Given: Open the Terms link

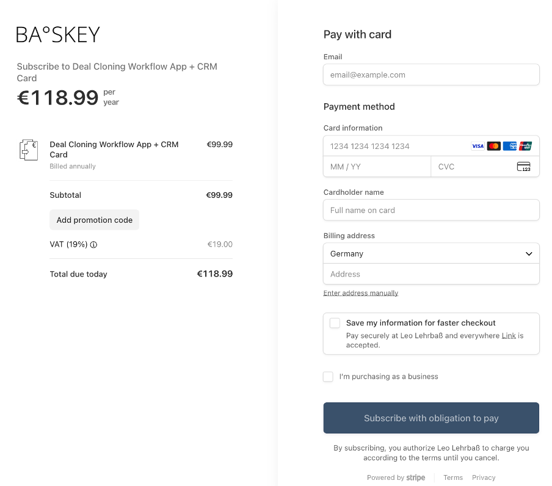Looking at the screenshot, I should [x=453, y=477].
